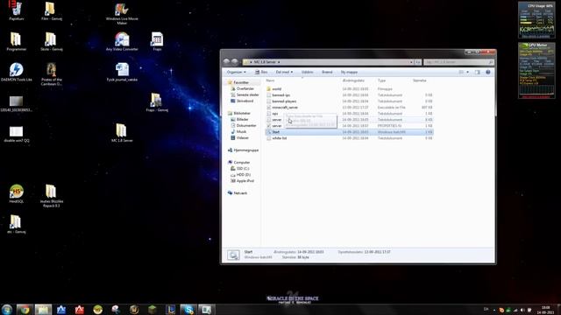Screen dimensions: 561x315
Task: Open Skype from the taskbar
Action: pyautogui.click(x=188, y=309)
